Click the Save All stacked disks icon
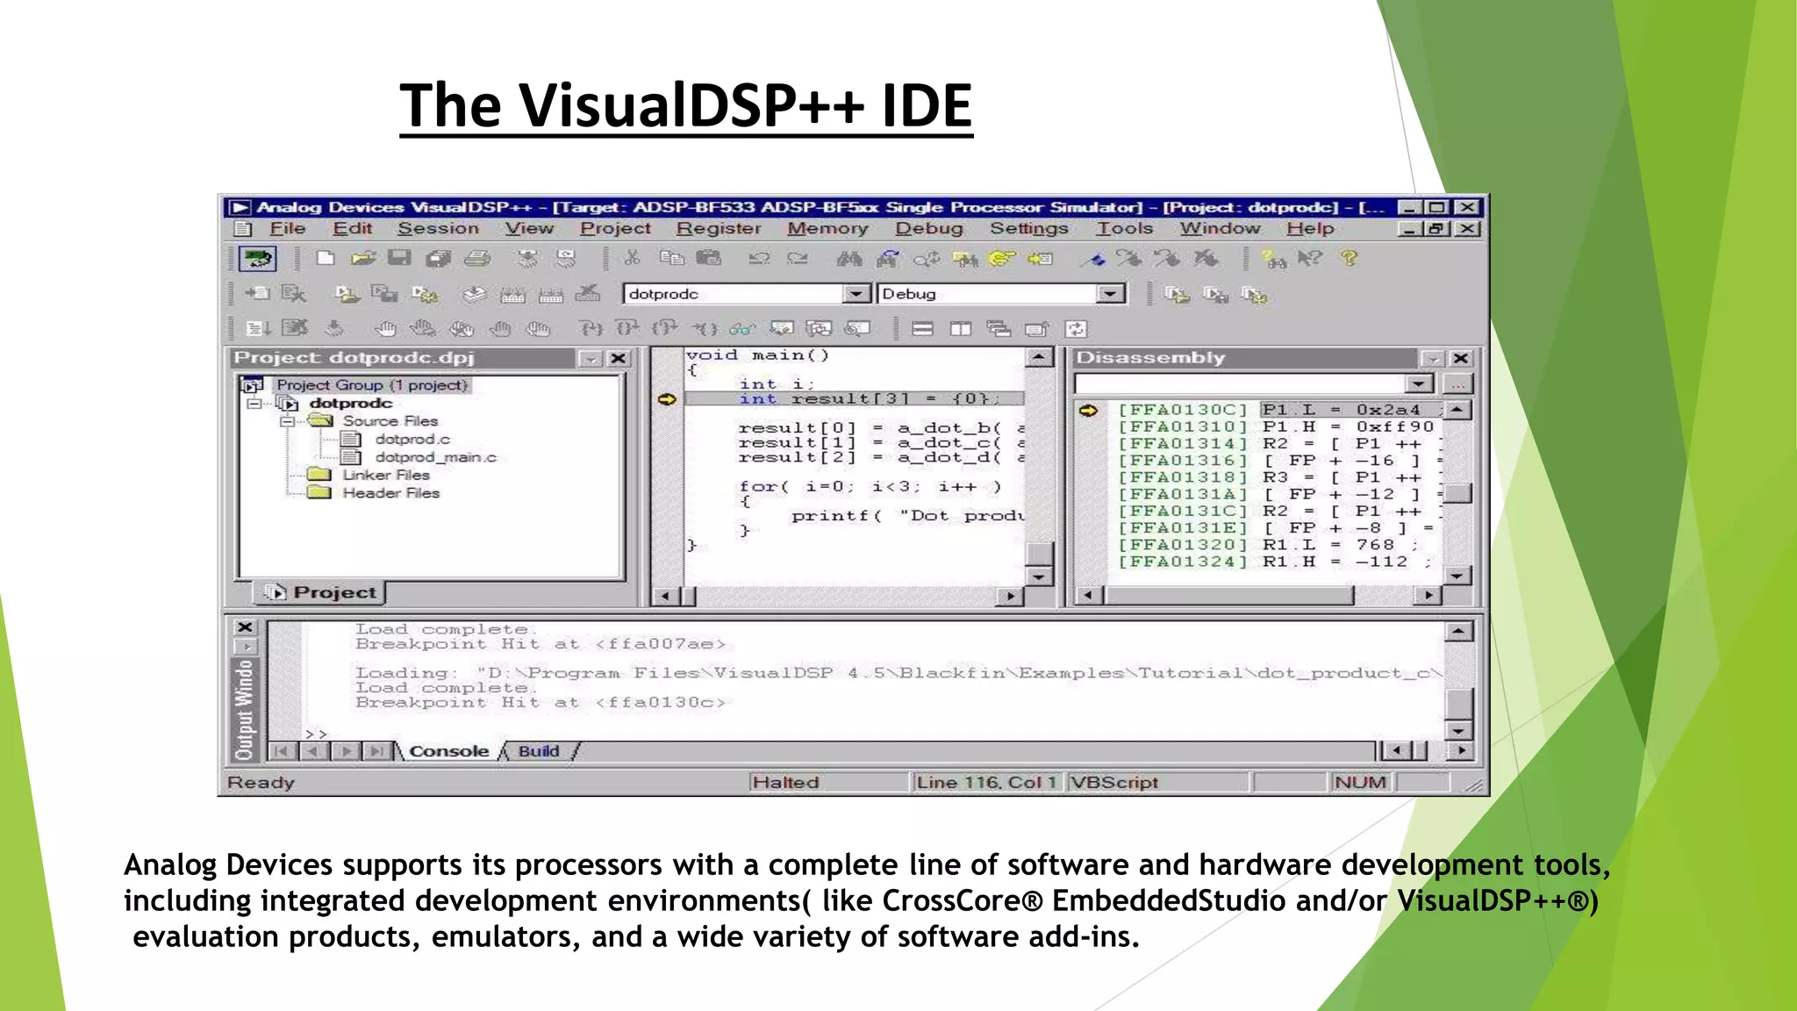This screenshot has height=1011, width=1797. click(438, 258)
